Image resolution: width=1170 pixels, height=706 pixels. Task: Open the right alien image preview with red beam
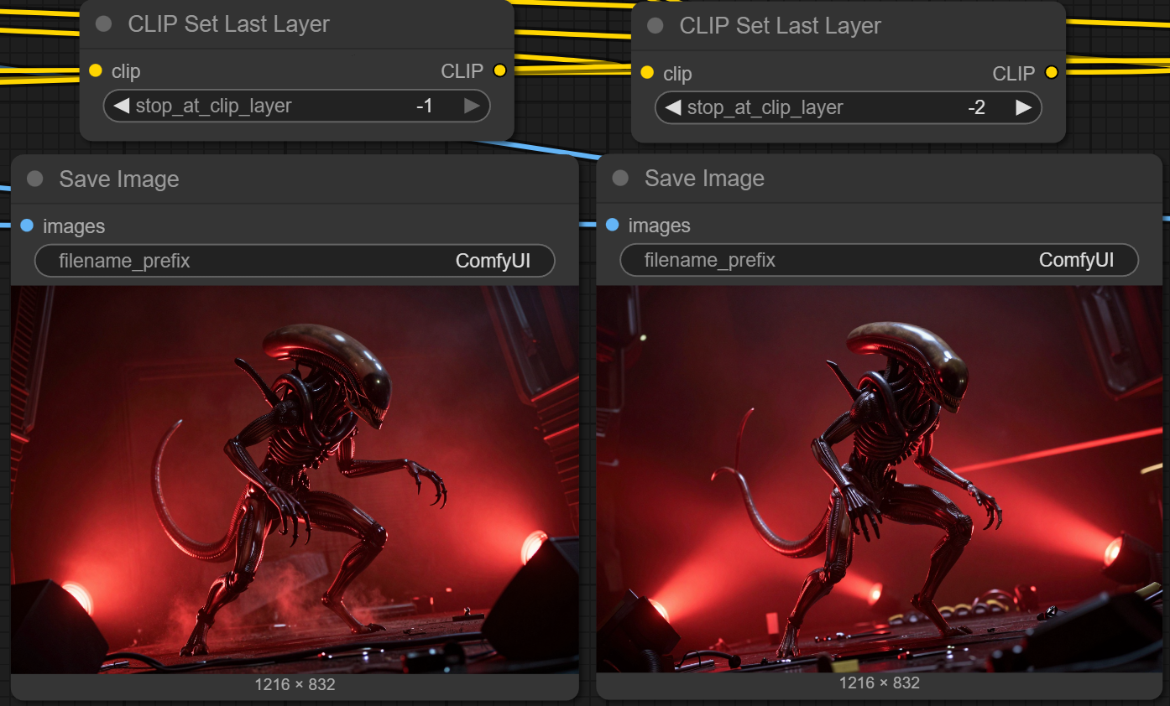[880, 479]
